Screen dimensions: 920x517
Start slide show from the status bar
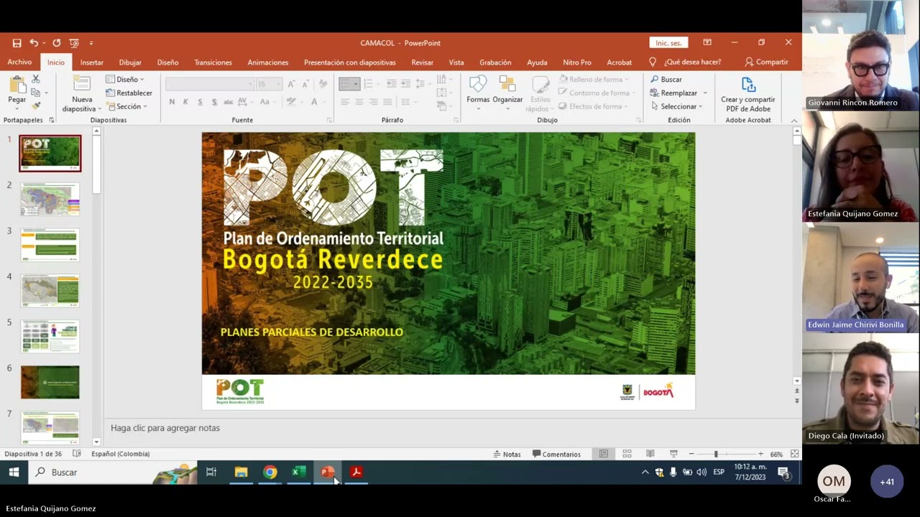(673, 454)
